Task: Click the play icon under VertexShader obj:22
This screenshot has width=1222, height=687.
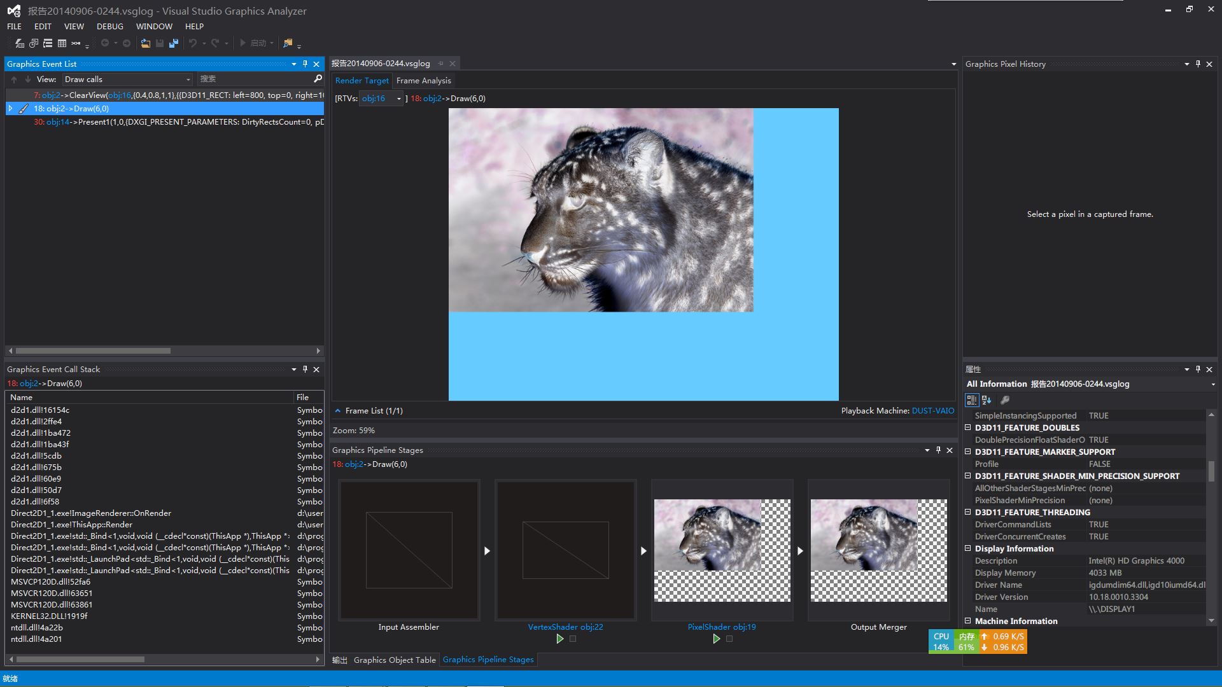Action: pyautogui.click(x=559, y=639)
